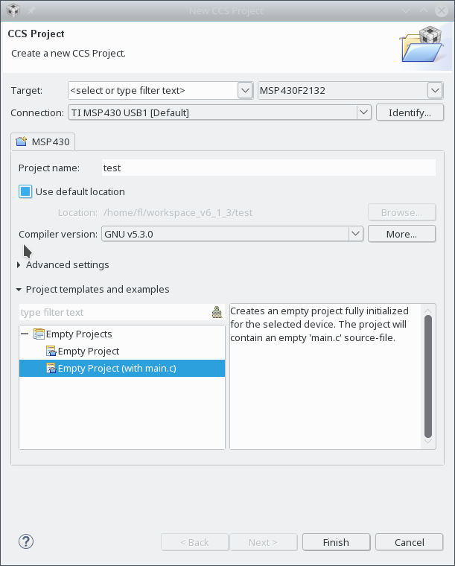Screen dimensions: 455x566
Task: Click the description panel vertical scrollbar
Action: (x=428, y=376)
